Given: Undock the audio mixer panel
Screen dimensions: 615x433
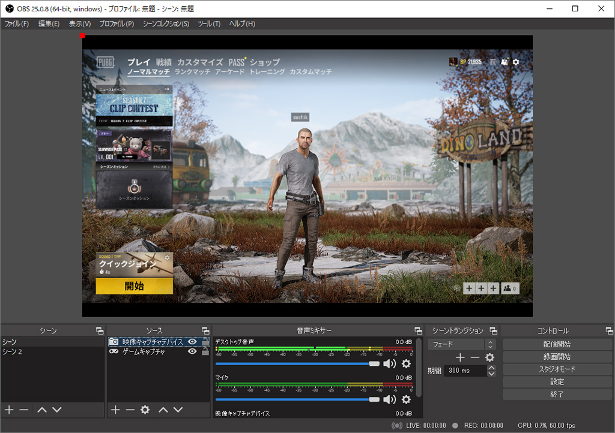Looking at the screenshot, I should coord(417,331).
